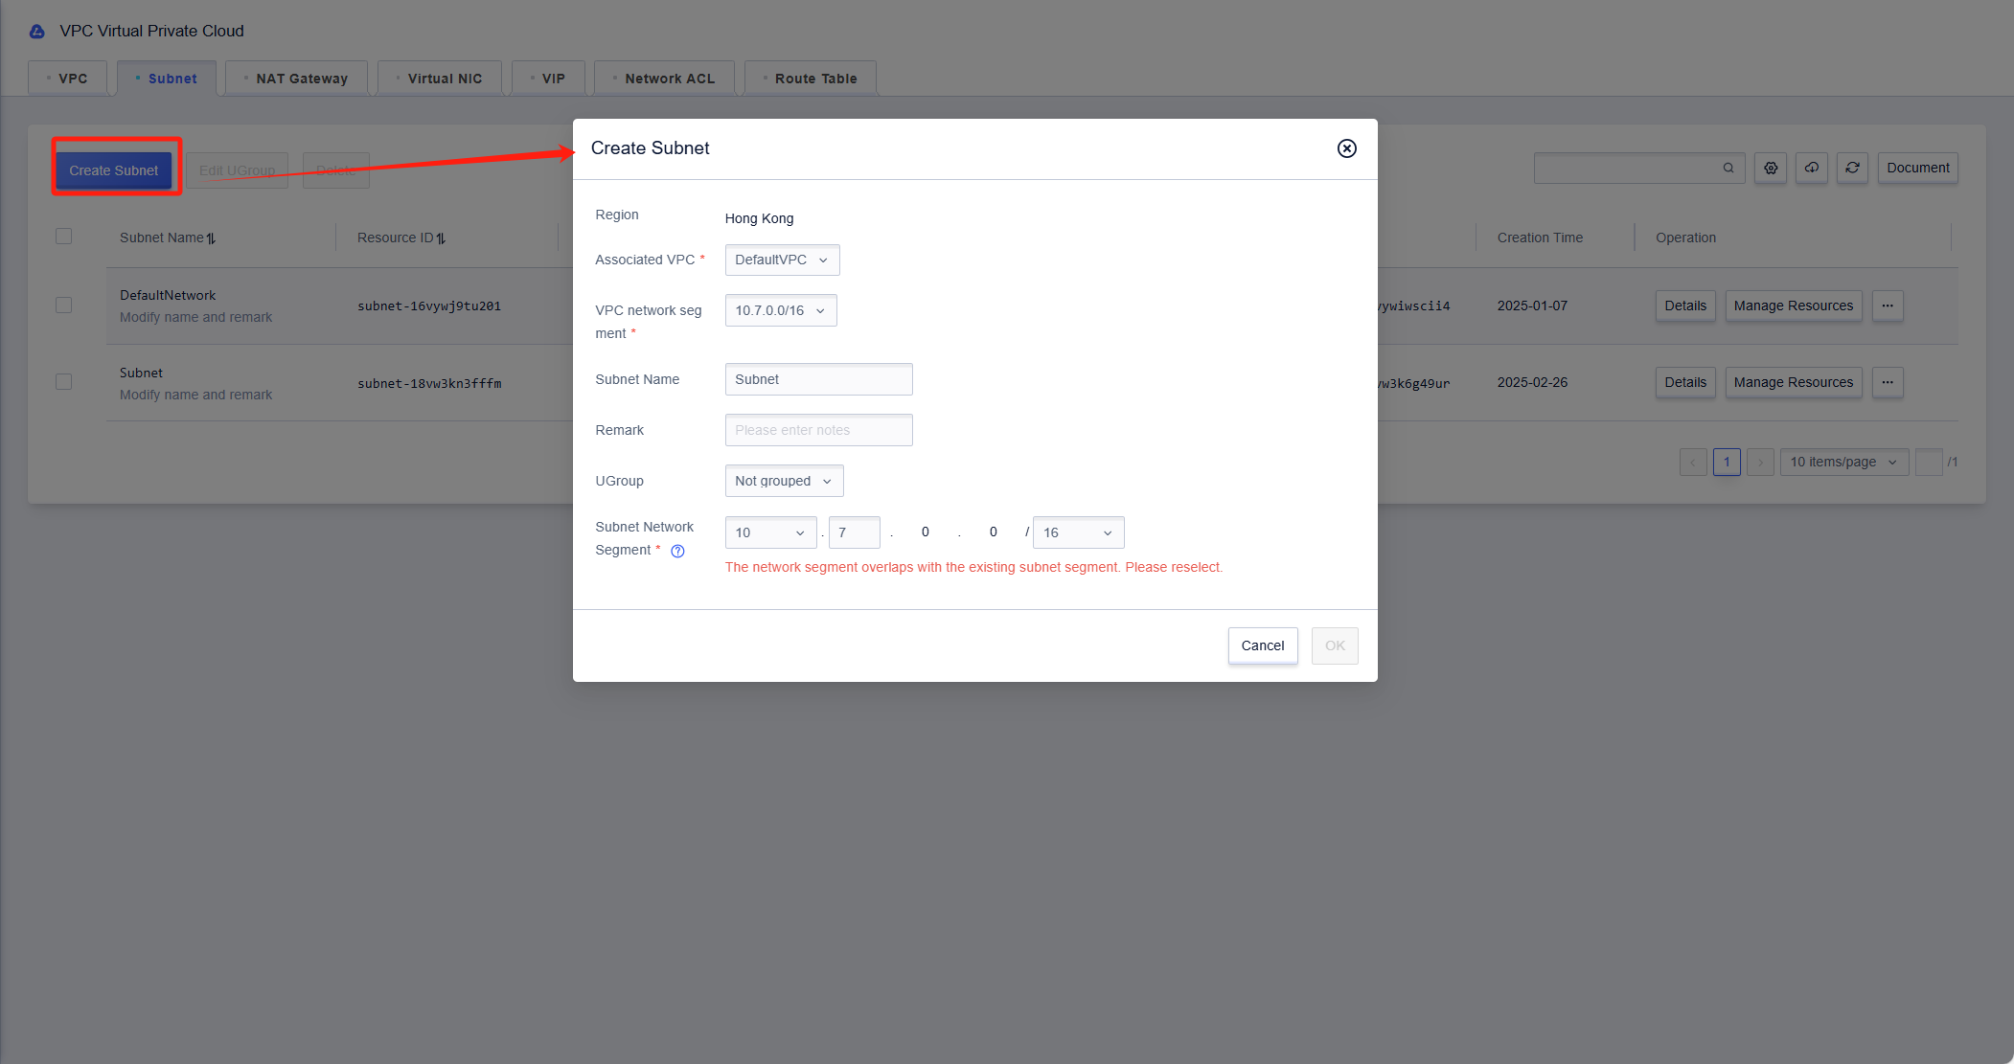The width and height of the screenshot is (2014, 1064).
Task: Click creation date 2025-01-07
Action: pos(1532,306)
